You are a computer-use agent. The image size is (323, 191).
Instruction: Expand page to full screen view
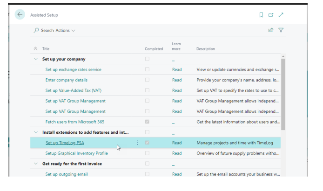pyautogui.click(x=281, y=15)
